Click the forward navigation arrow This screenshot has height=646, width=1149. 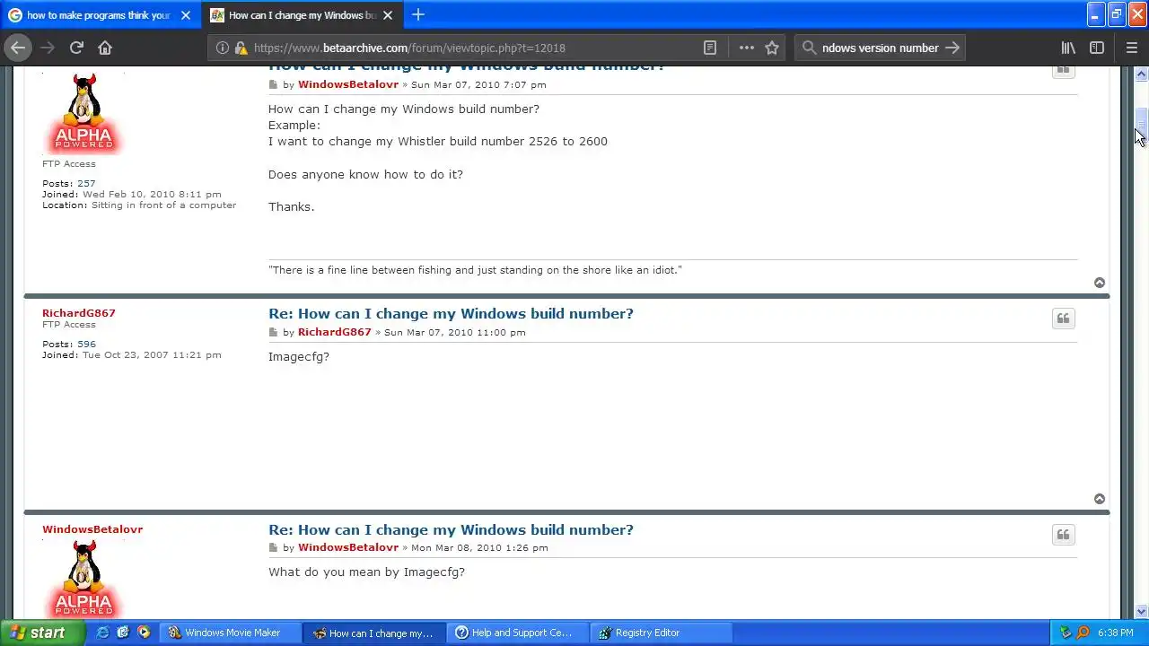48,48
